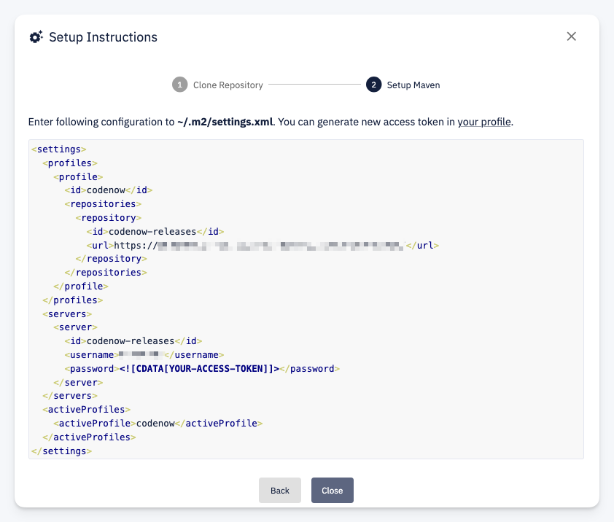Select step 2 Setup Maven
Screen dimensions: 614x522
[403, 85]
